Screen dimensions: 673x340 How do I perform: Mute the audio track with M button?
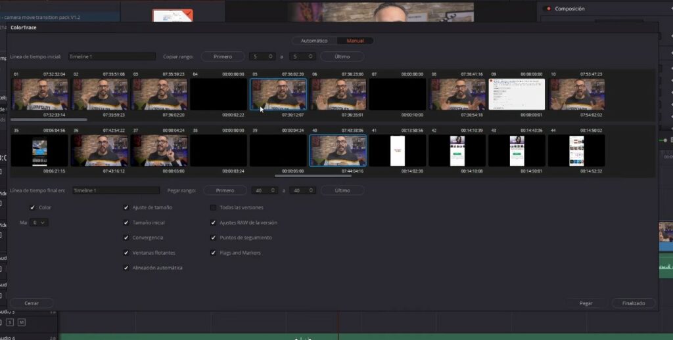click(x=22, y=322)
